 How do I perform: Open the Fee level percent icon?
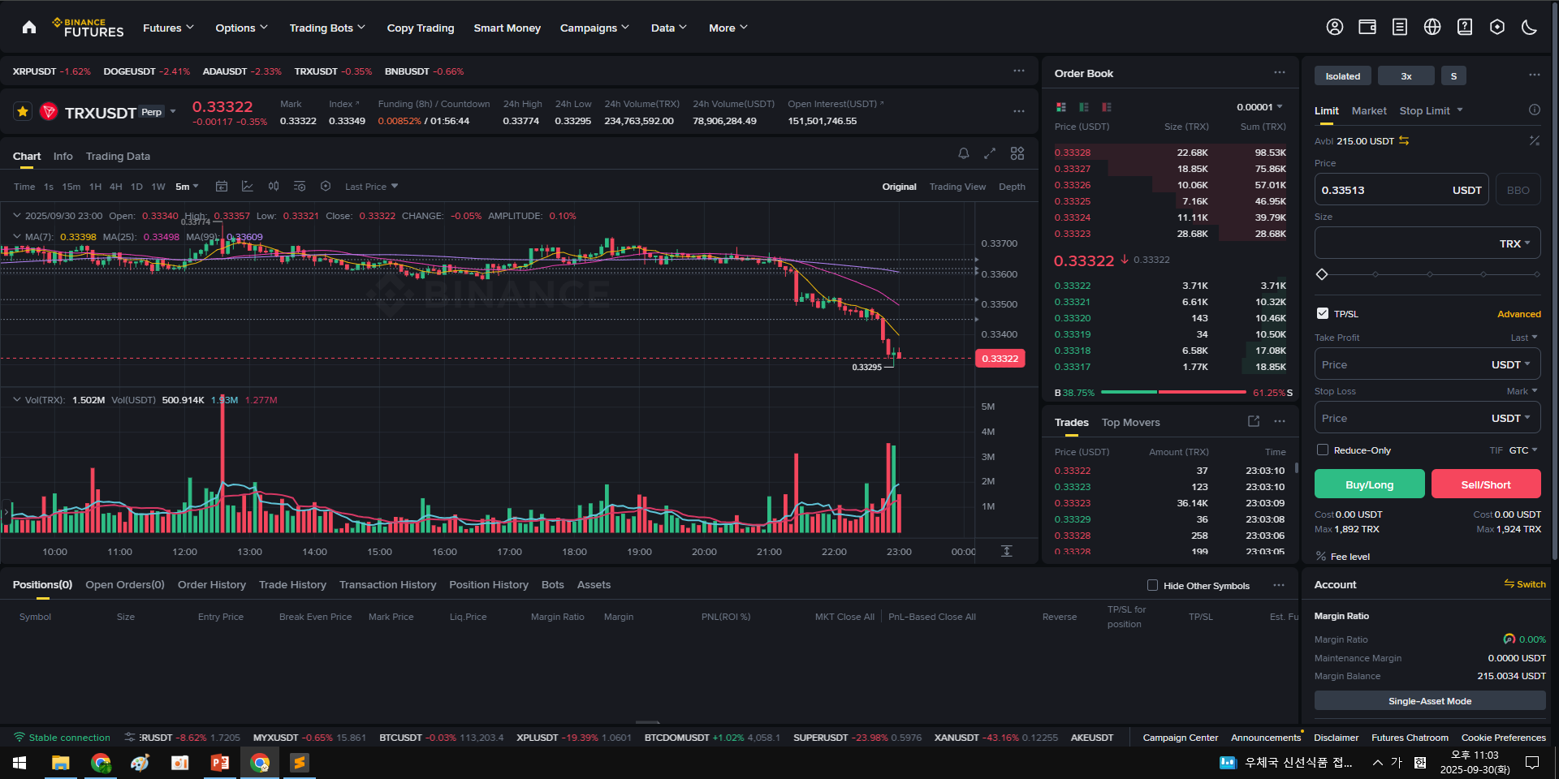[x=1321, y=557]
